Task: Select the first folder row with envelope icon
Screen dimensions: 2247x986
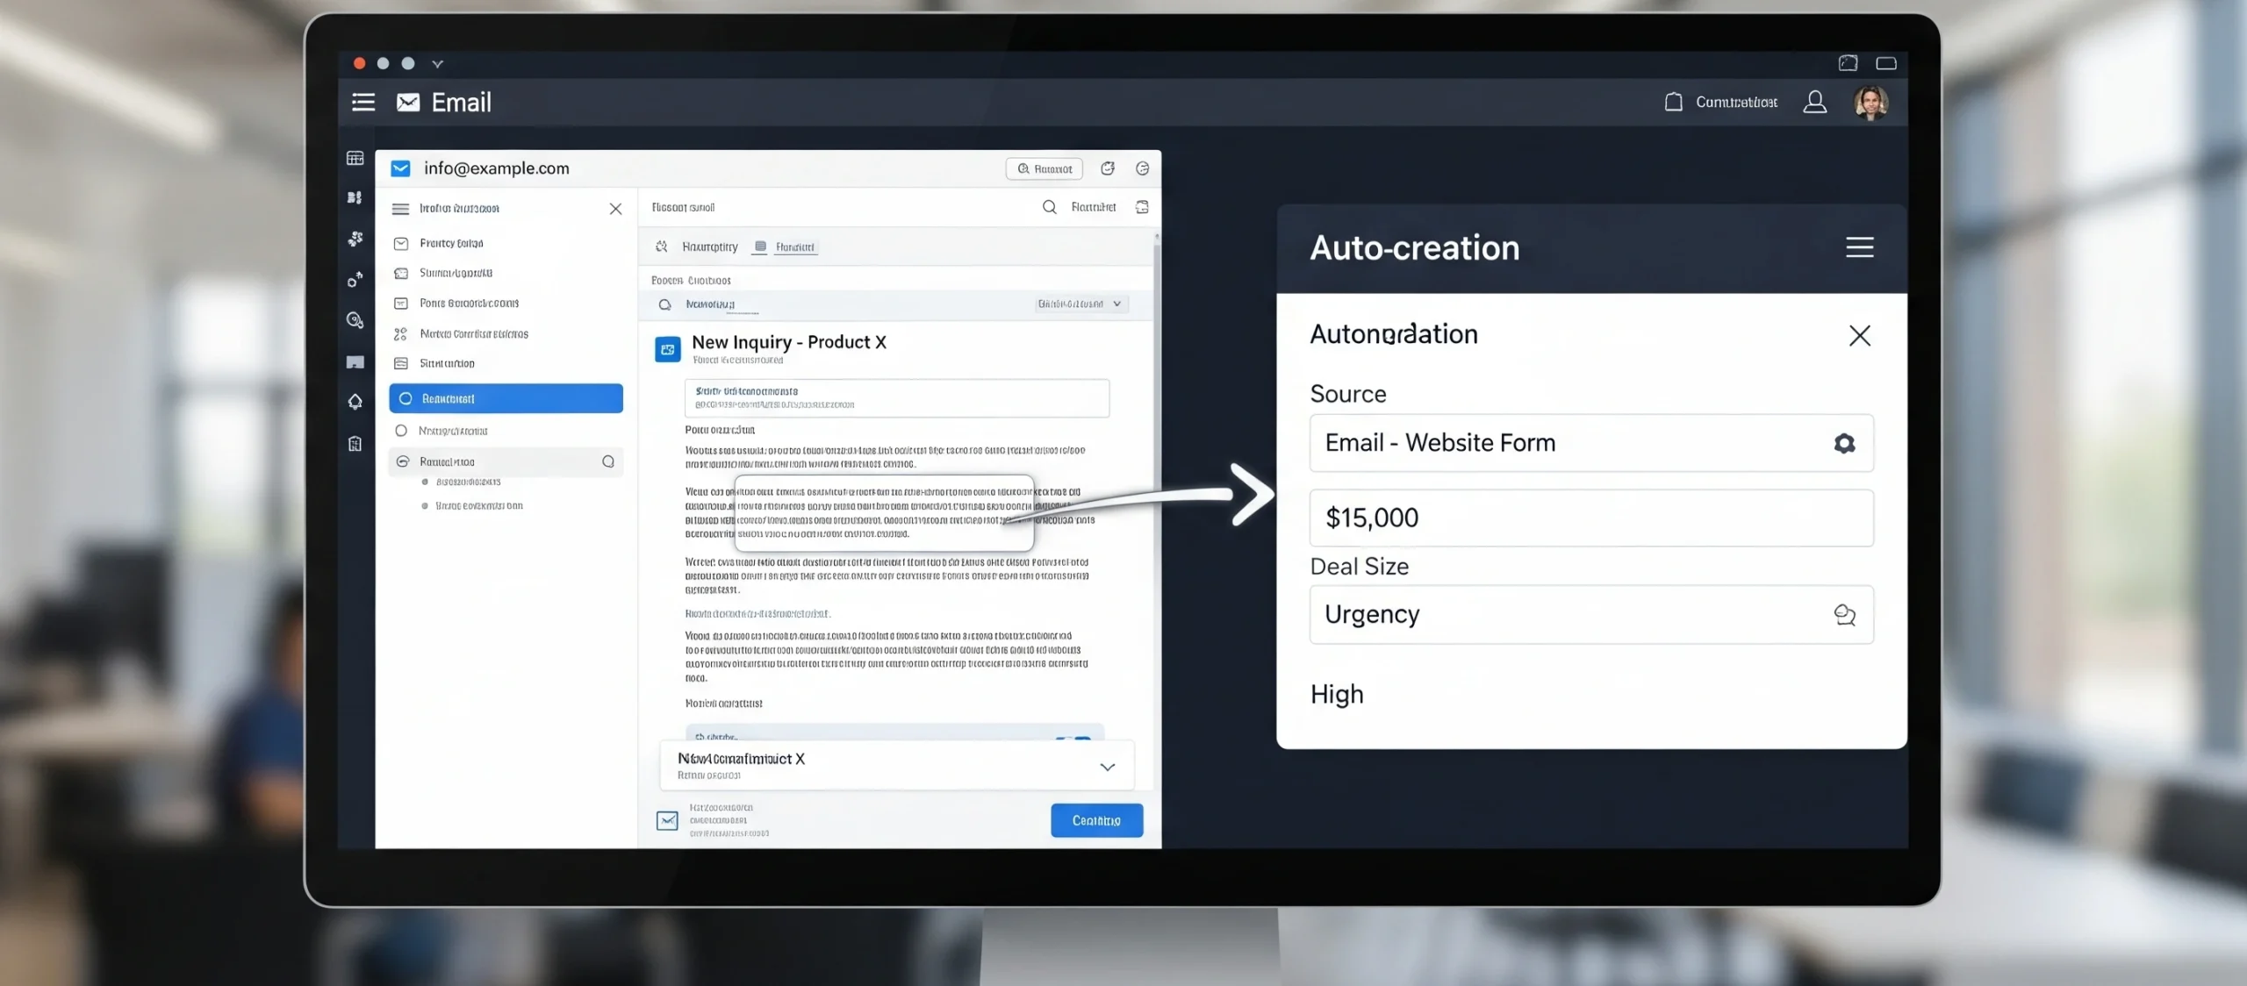Action: click(506, 243)
